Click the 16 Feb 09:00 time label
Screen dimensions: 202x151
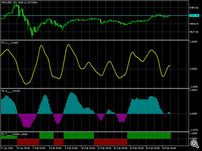pos(121,148)
